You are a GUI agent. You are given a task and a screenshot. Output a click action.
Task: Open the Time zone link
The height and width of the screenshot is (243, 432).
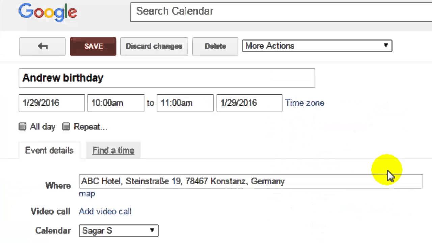(x=304, y=103)
